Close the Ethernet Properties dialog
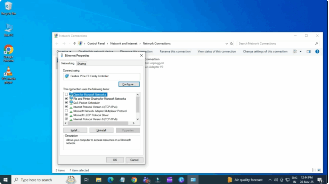This screenshot has width=329, height=184. (141, 55)
